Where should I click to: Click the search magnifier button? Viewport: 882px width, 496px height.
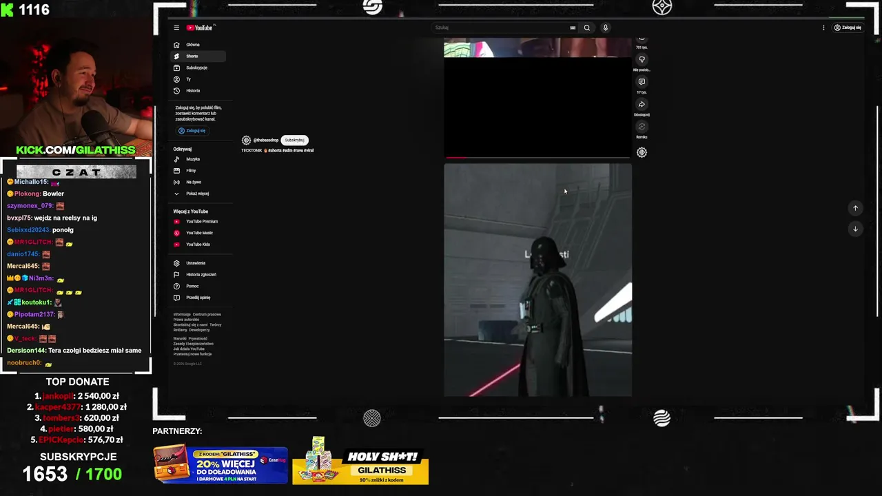(587, 28)
